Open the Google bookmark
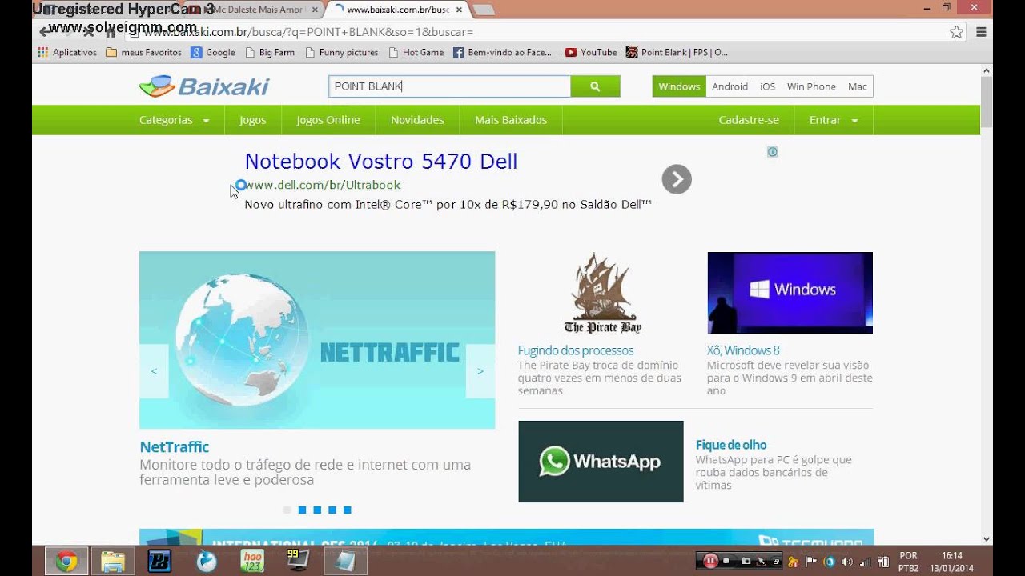The image size is (1025, 576). pos(213,52)
